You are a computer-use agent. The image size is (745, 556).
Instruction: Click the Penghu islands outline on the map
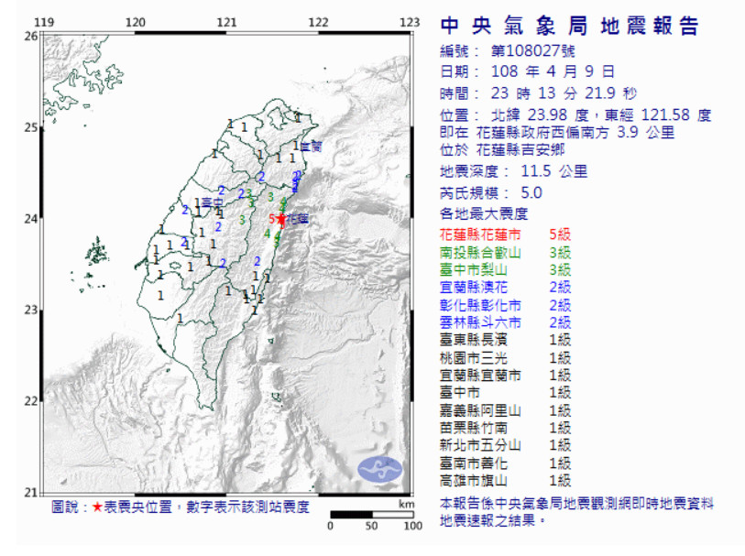96,250
